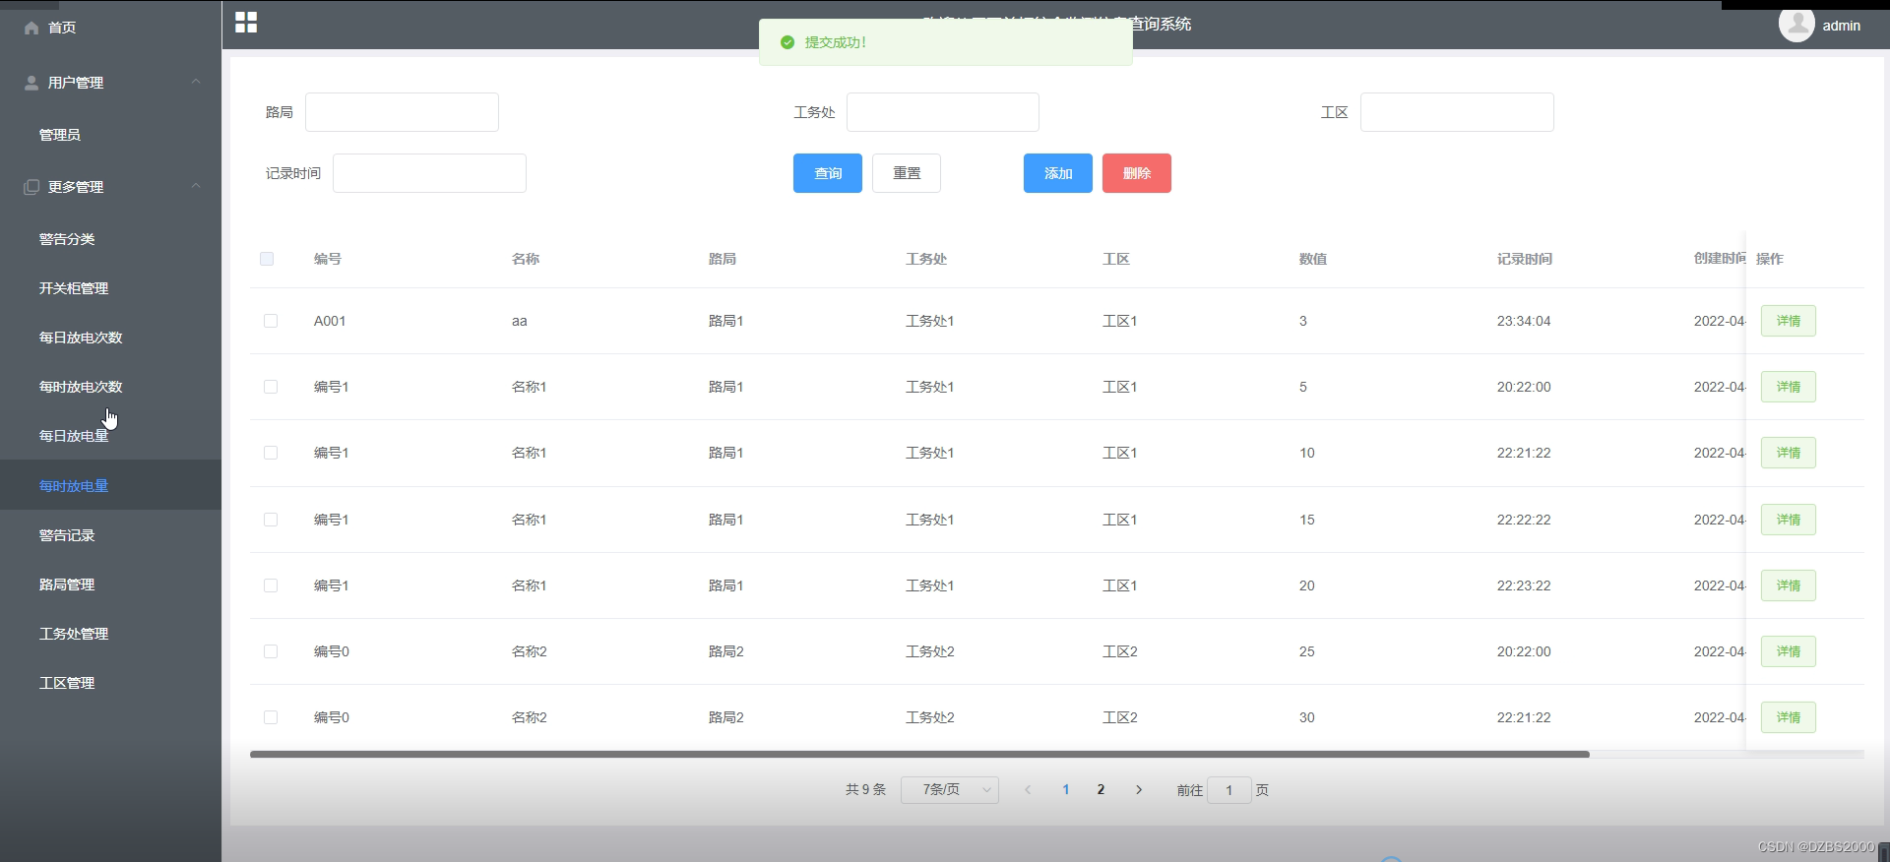Open 详情 for row A001
1890x862 pixels.
pyautogui.click(x=1789, y=321)
